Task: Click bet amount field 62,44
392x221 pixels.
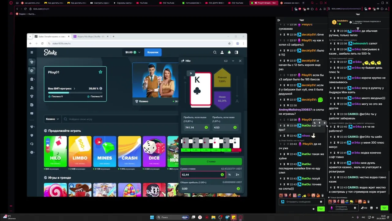Action: pos(202,175)
